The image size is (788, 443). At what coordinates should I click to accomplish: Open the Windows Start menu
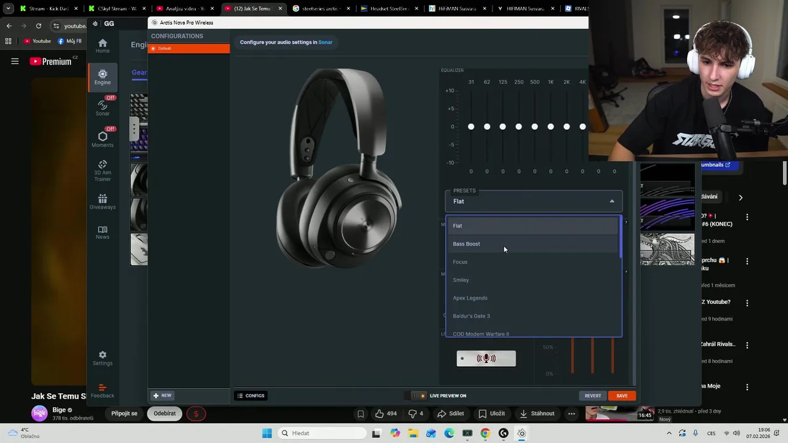(267, 433)
